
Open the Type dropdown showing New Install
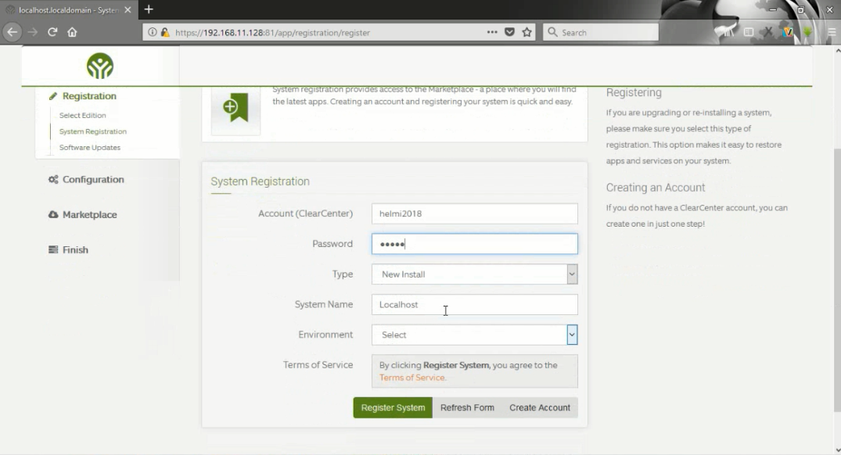(x=475, y=274)
